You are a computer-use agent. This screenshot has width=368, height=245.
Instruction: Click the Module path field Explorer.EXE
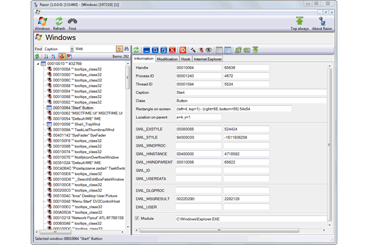tap(251, 219)
